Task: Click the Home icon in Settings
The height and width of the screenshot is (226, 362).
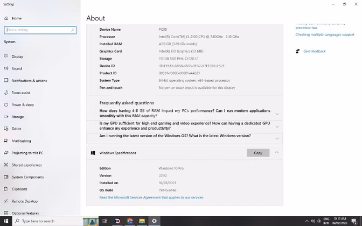Action: [6, 18]
